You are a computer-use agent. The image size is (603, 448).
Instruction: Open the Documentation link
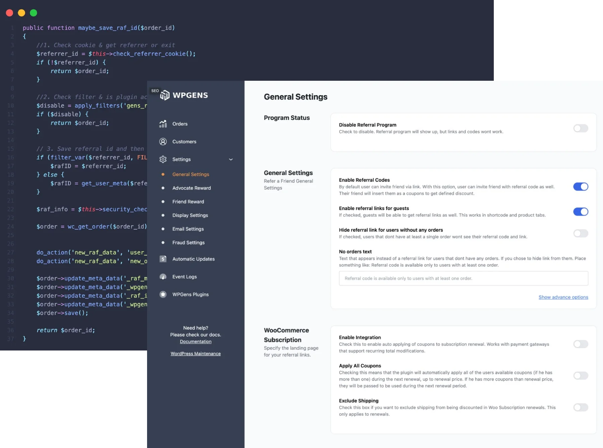(x=196, y=341)
